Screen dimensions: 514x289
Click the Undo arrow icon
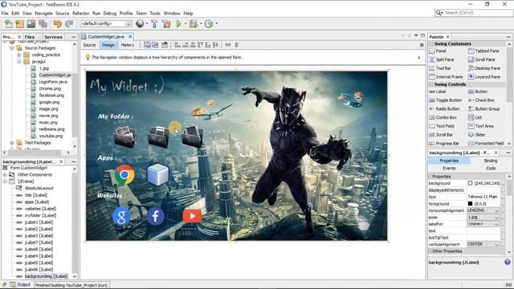(57, 23)
